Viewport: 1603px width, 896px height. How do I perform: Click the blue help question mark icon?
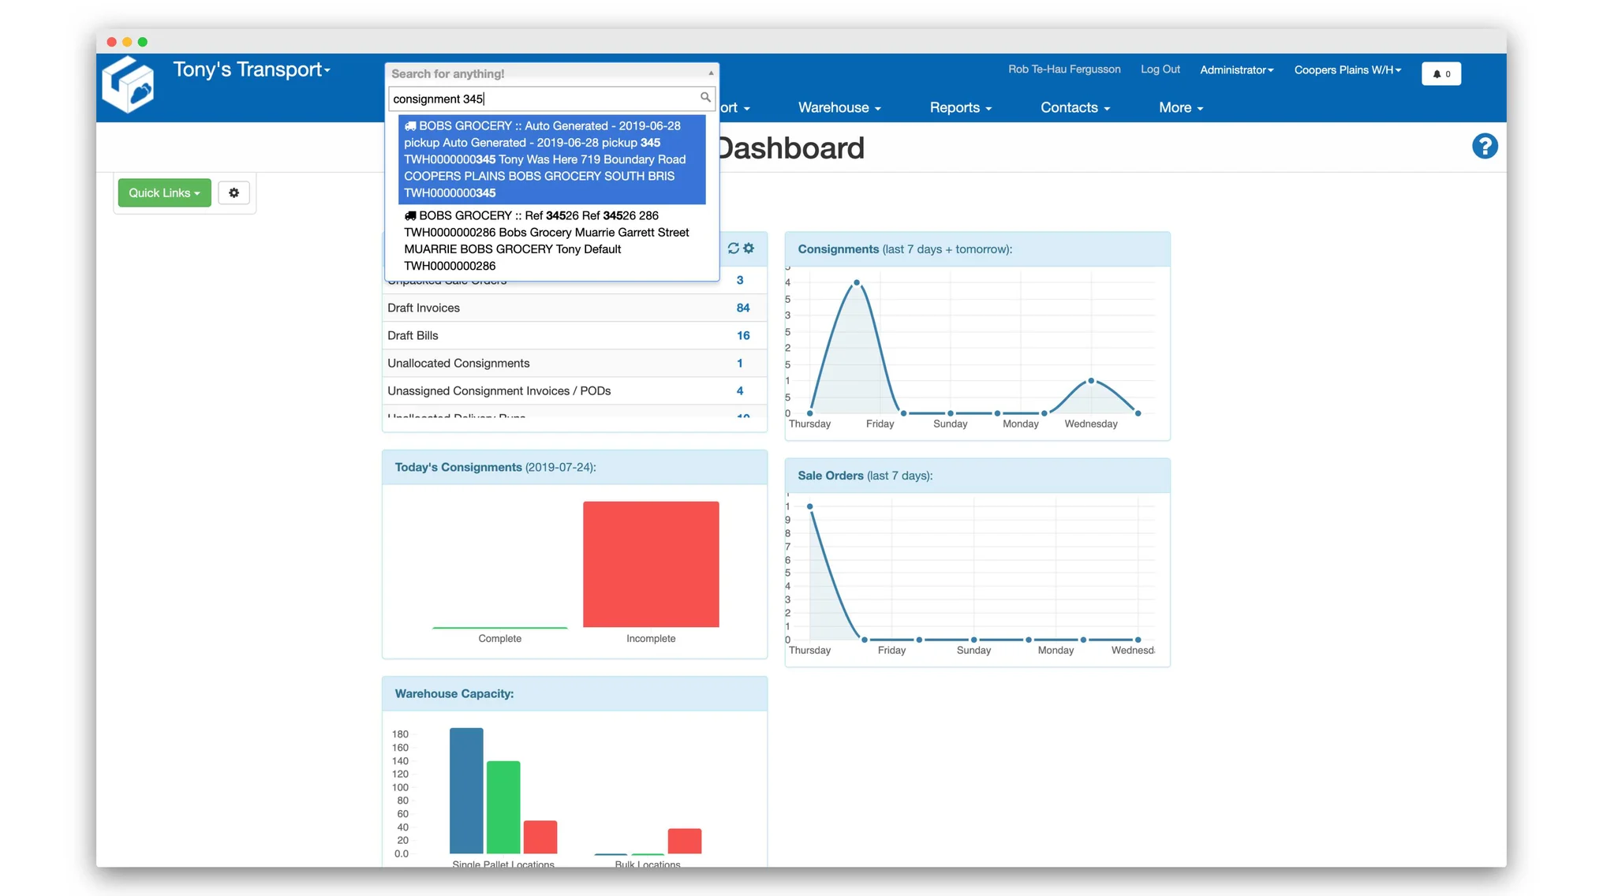[x=1484, y=147]
